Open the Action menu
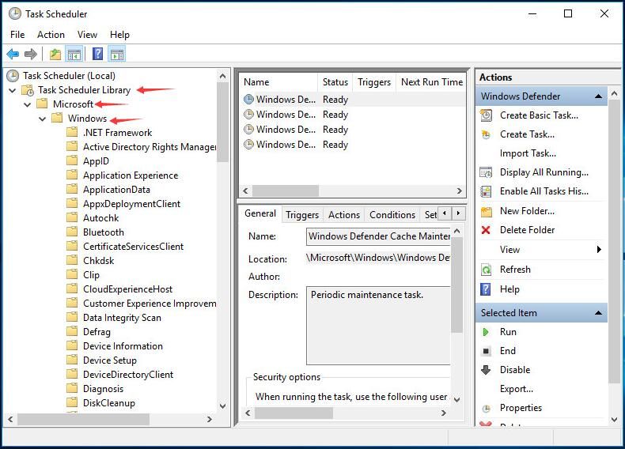Viewport: 625px width, 449px height. click(x=51, y=35)
